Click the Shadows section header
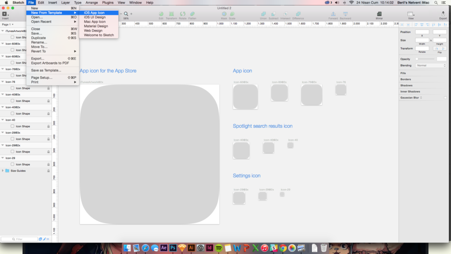The height and width of the screenshot is (254, 451). 406,85
